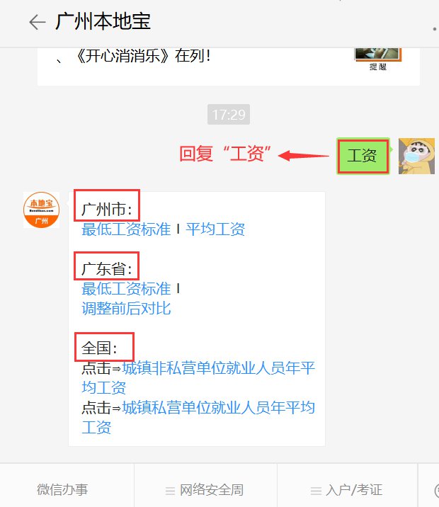
Task: Open the 调整前后对比 link
Action: coord(126,309)
